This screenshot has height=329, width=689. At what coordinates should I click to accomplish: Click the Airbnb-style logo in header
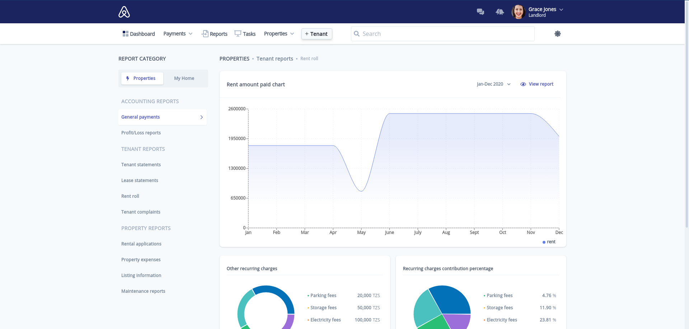pyautogui.click(x=124, y=12)
